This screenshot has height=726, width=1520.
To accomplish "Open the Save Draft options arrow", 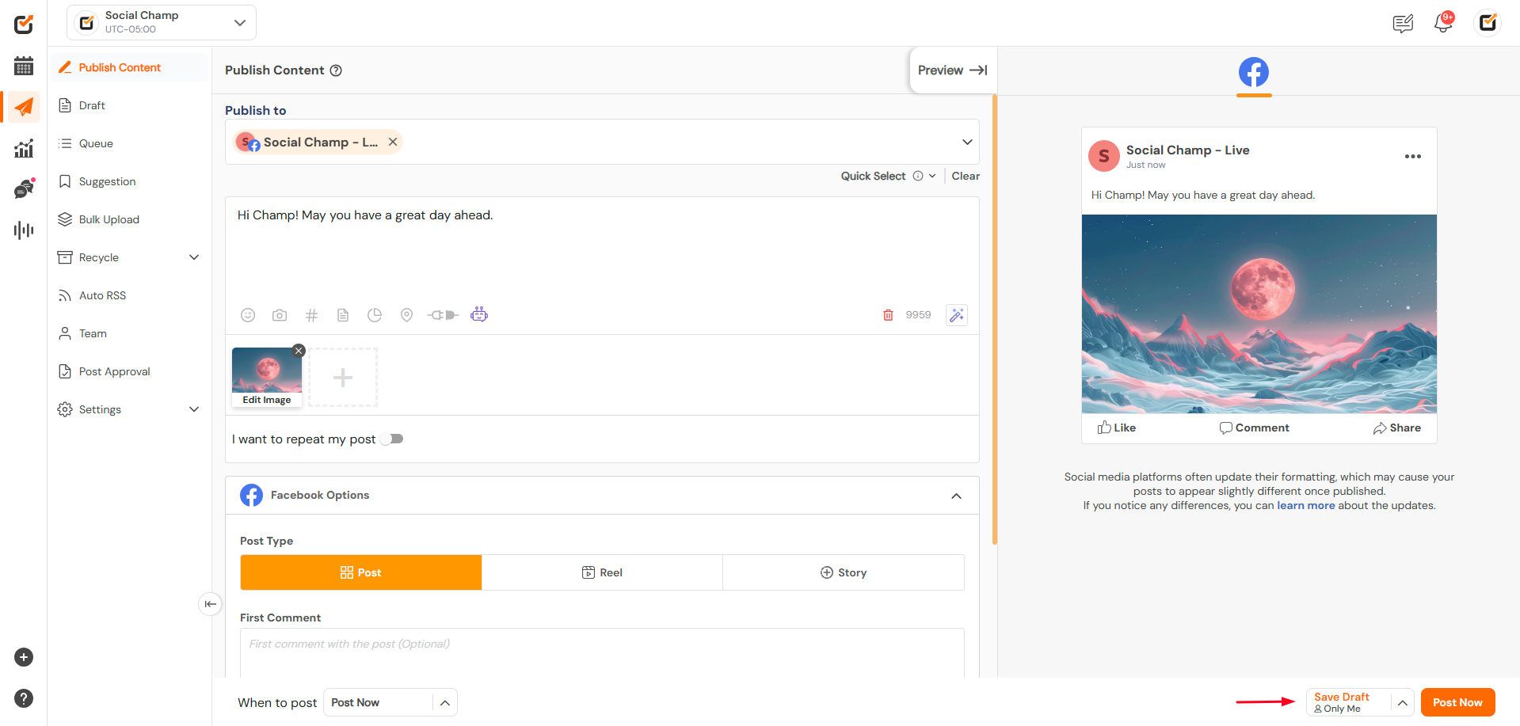I will click(1402, 702).
